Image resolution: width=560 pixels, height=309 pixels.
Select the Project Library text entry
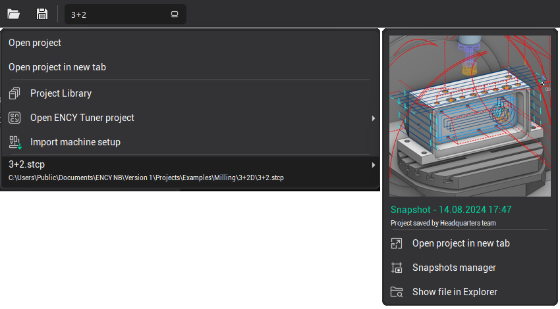[x=61, y=93]
